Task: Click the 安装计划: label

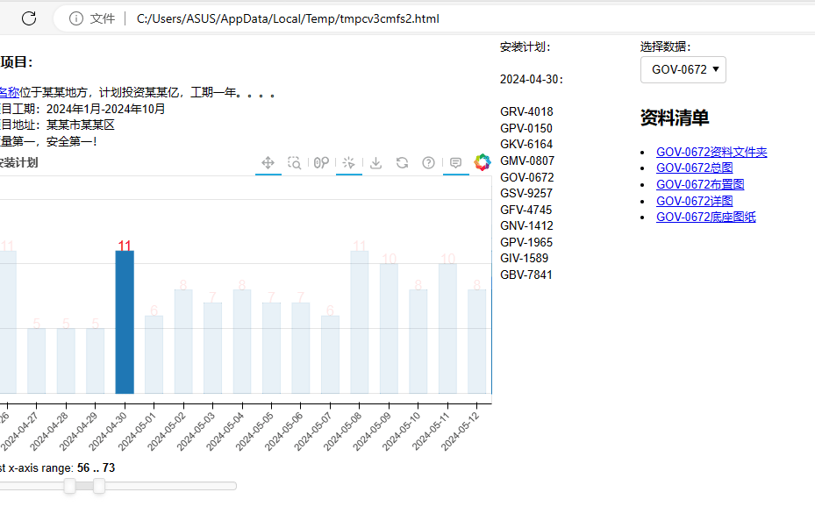Action: pyautogui.click(x=525, y=47)
